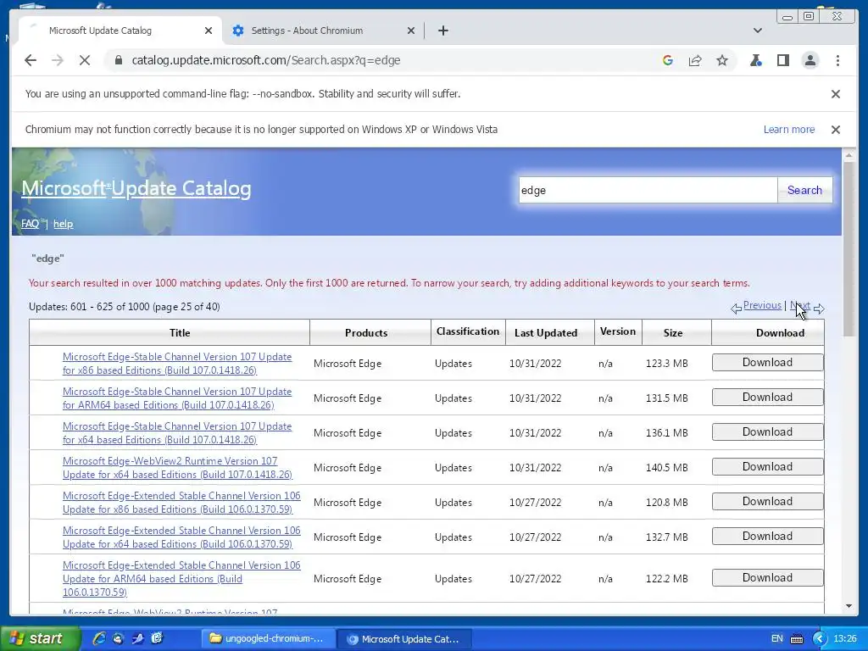Click the Google search icon in toolbar
This screenshot has height=651, width=868.
(668, 60)
